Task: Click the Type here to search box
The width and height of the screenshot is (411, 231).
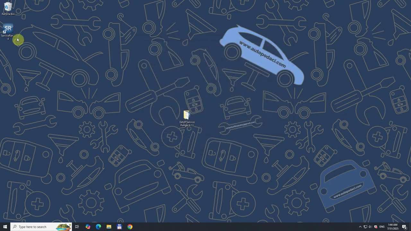Action: [x=41, y=227]
